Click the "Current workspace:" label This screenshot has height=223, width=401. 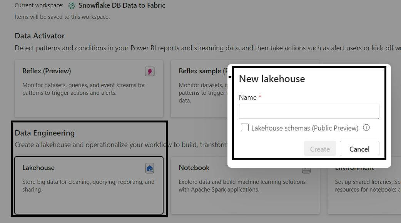(39, 5)
